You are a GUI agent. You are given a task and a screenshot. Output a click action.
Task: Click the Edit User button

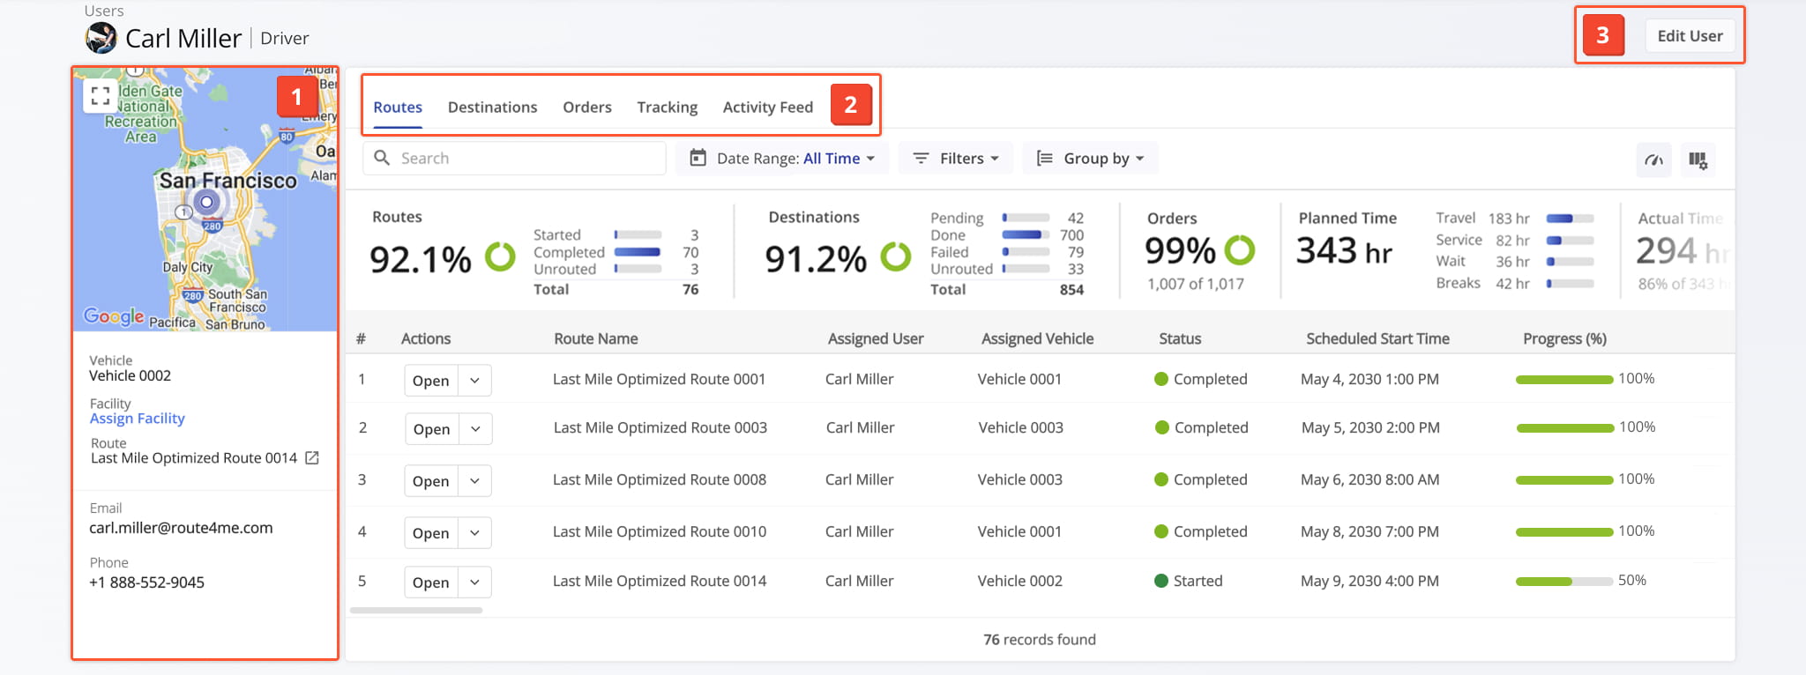click(1689, 36)
